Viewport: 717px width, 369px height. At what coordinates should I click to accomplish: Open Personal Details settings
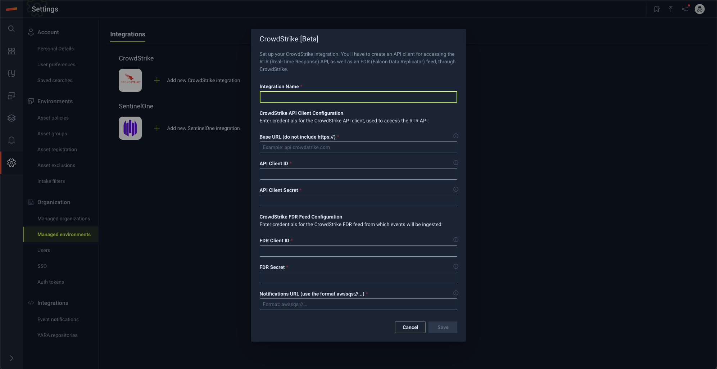click(55, 49)
